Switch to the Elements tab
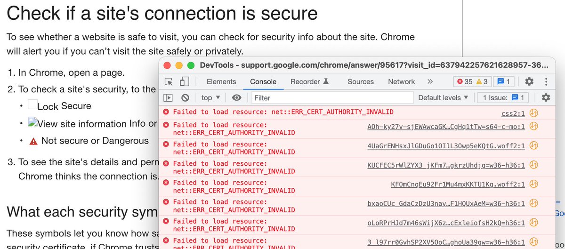The width and height of the screenshot is (565, 249). [x=221, y=81]
